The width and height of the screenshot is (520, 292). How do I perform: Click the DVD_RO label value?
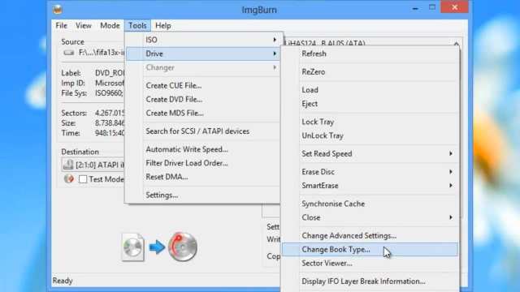110,73
